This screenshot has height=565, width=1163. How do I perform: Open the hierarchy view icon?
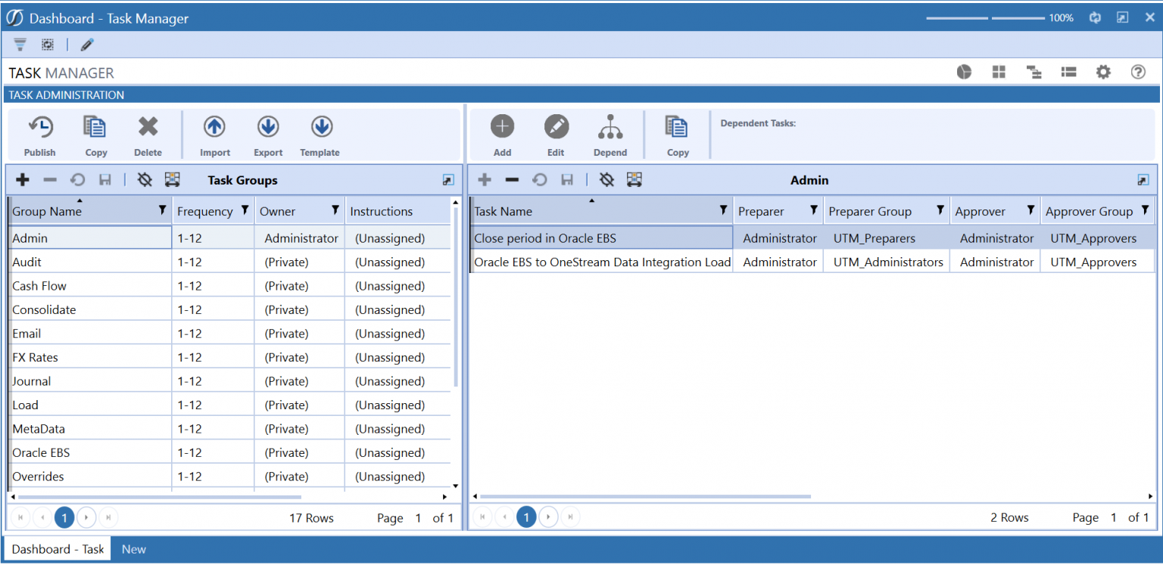pos(1033,71)
